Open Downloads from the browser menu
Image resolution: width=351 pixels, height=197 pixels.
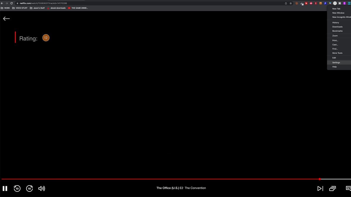click(337, 27)
